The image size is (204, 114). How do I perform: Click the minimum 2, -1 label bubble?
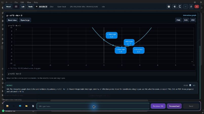click(129, 43)
